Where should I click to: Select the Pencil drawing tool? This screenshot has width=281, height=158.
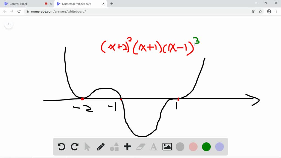tap(101, 147)
